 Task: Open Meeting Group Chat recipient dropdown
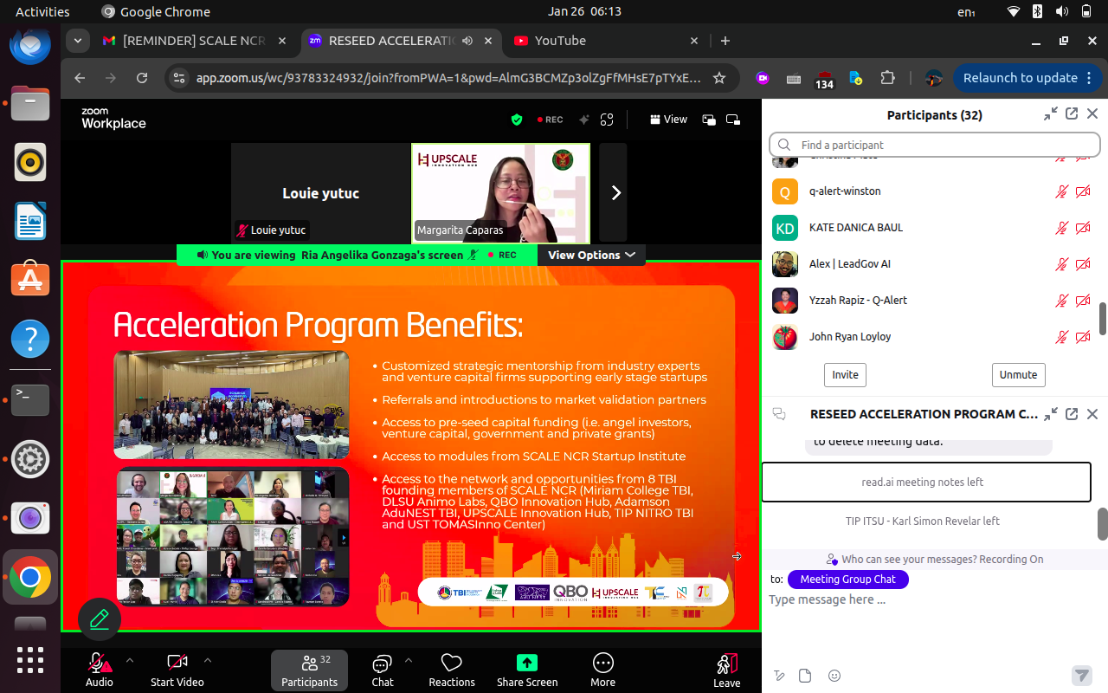847,580
